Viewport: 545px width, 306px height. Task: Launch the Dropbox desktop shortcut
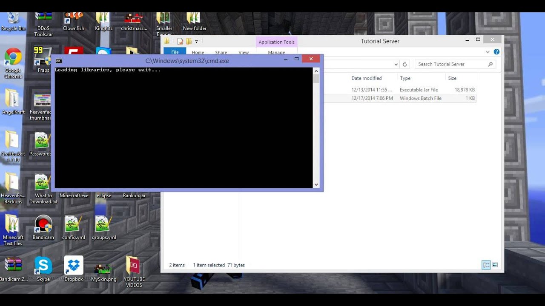74,269
